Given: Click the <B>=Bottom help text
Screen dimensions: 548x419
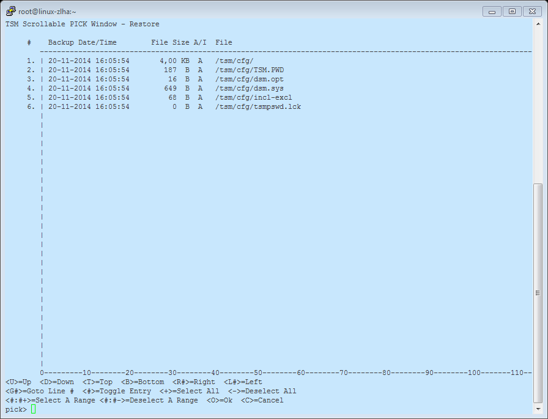Looking at the screenshot, I should point(143,382).
